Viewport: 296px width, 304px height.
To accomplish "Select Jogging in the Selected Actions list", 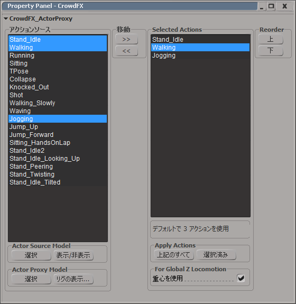I will (200, 56).
